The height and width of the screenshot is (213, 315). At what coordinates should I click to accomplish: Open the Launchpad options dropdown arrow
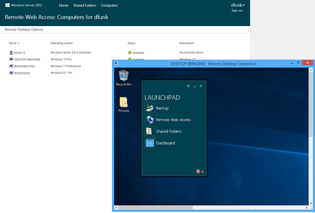point(188,86)
